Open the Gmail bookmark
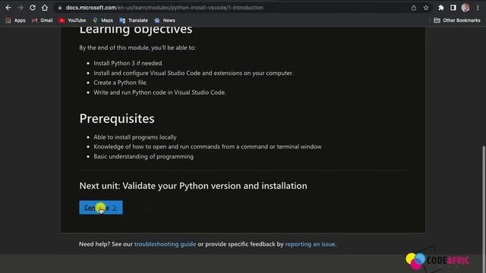Screen dimensions: 486x273 pos(43,20)
